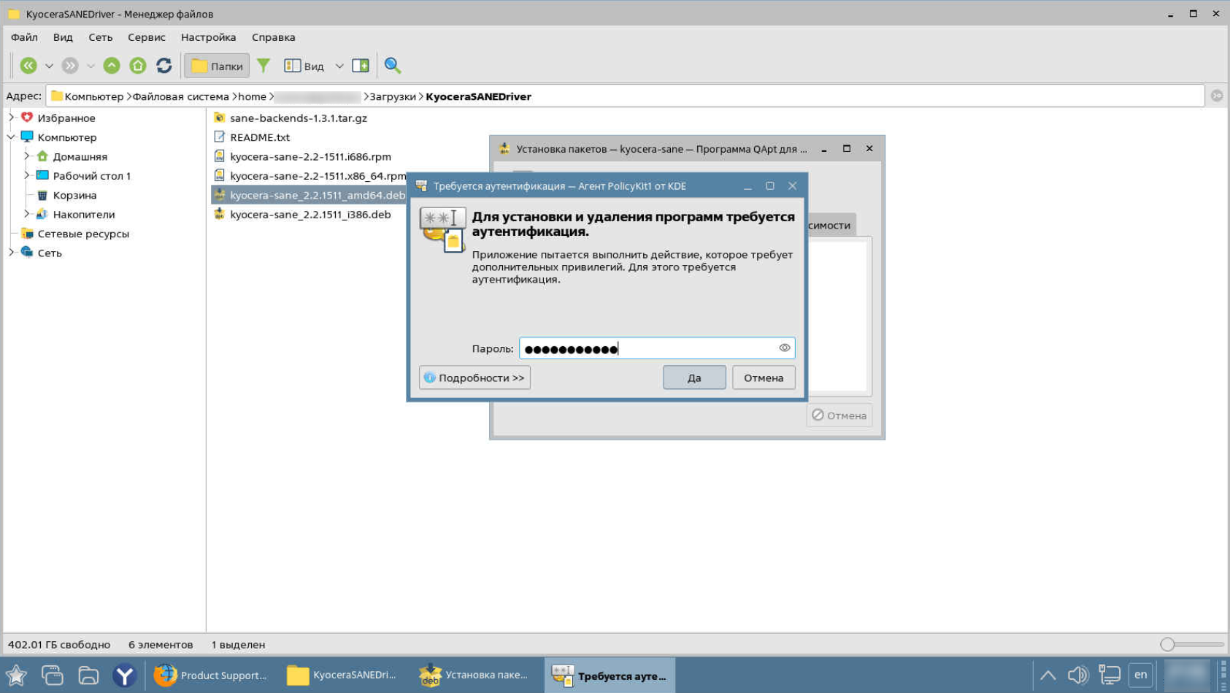Switch the en keyboard layout indicator

[x=1140, y=675]
